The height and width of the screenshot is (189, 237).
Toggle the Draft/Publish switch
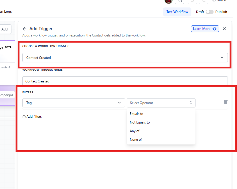[210, 12]
